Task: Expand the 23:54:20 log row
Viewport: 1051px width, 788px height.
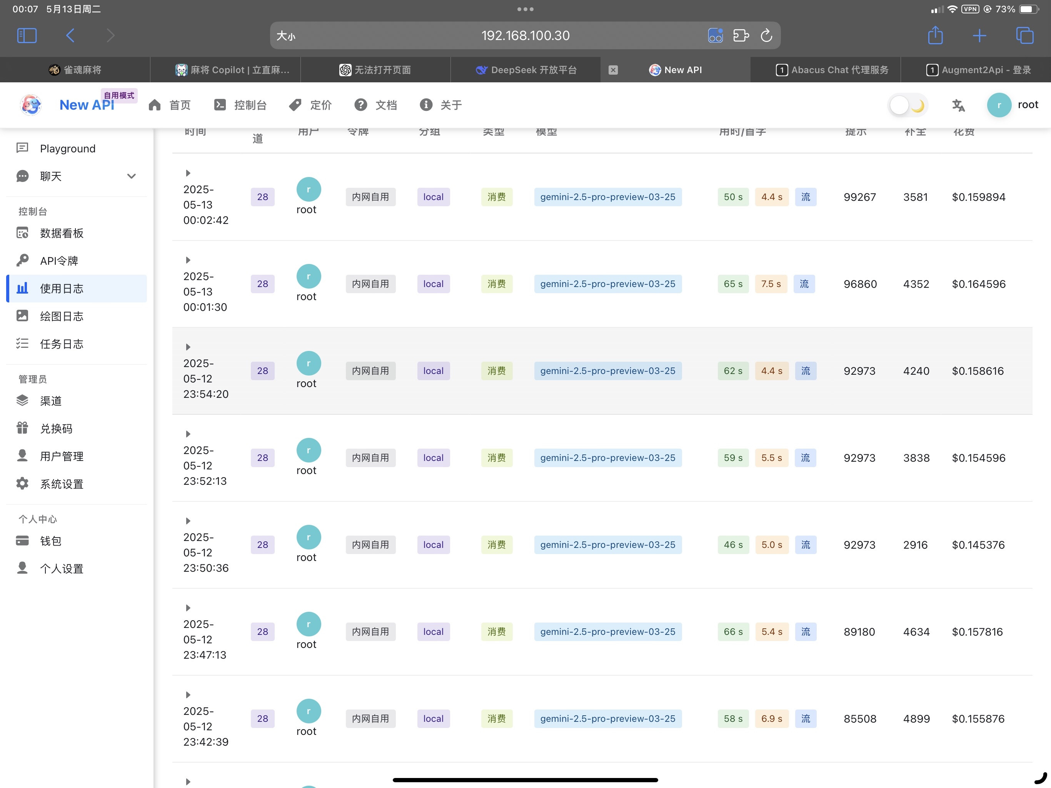Action: point(188,347)
